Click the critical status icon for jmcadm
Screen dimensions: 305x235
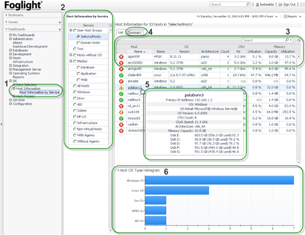[121, 81]
